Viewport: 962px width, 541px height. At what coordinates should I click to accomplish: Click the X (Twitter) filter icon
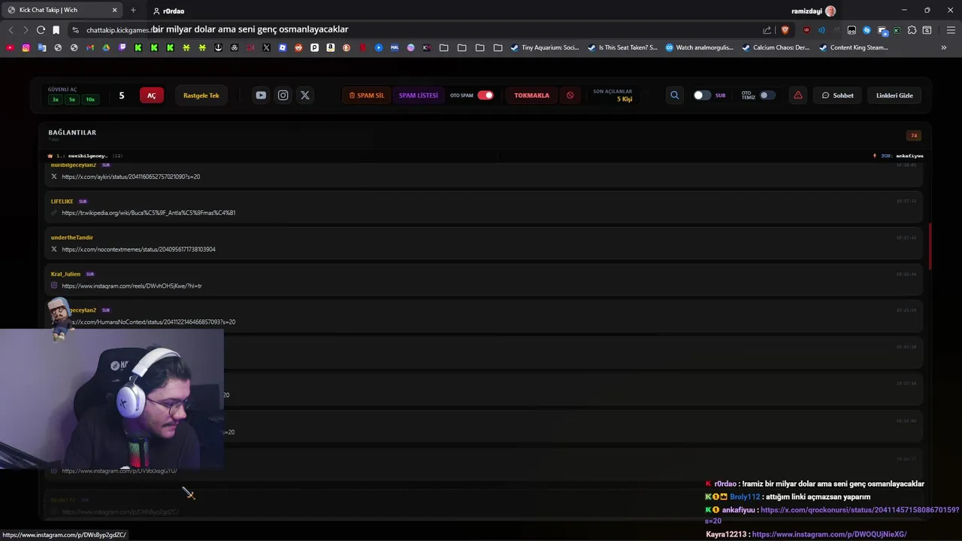click(x=304, y=95)
